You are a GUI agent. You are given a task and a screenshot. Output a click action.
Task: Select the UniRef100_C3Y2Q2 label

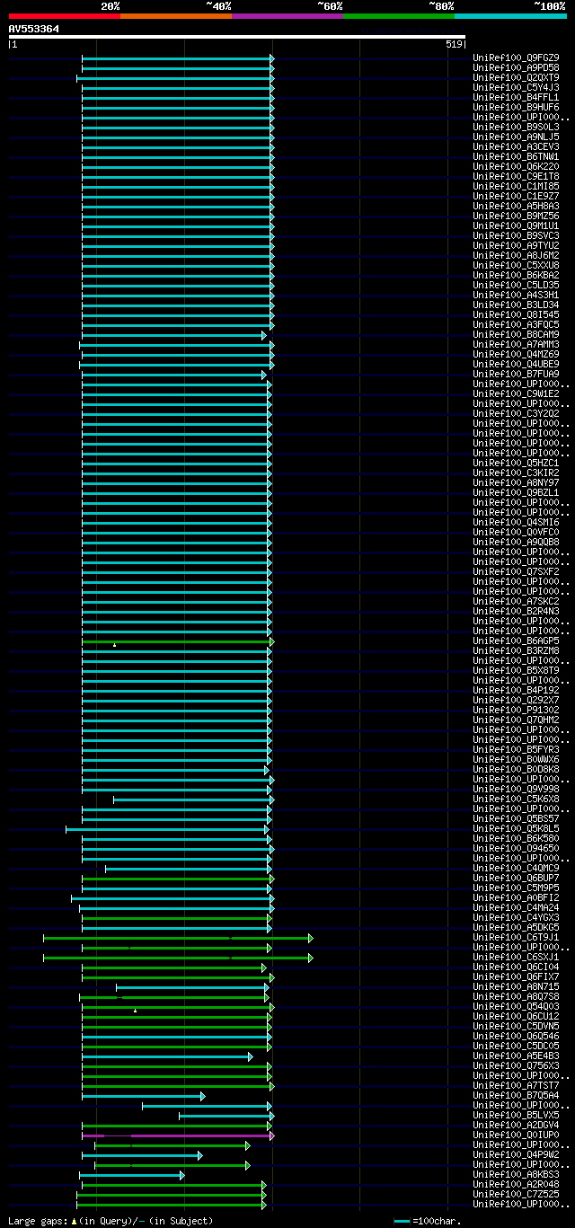point(516,413)
